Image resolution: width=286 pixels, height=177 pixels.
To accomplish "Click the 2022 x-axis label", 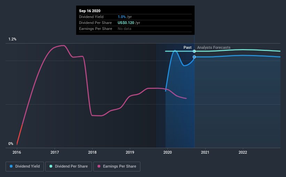I will (243, 152).
